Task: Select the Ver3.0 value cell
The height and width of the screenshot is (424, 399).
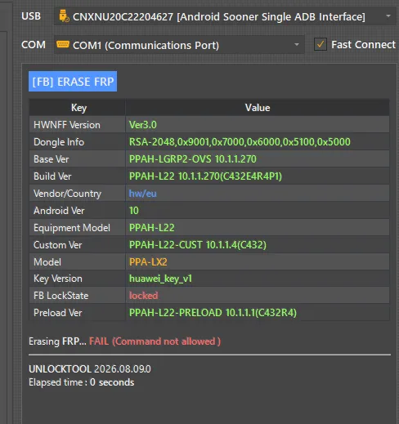Action: click(258, 125)
